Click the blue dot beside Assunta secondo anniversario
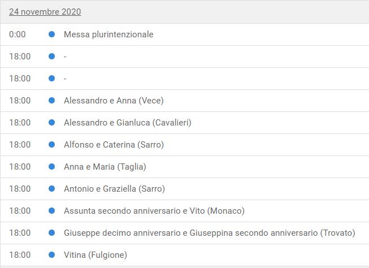369x268 pixels. [x=52, y=211]
